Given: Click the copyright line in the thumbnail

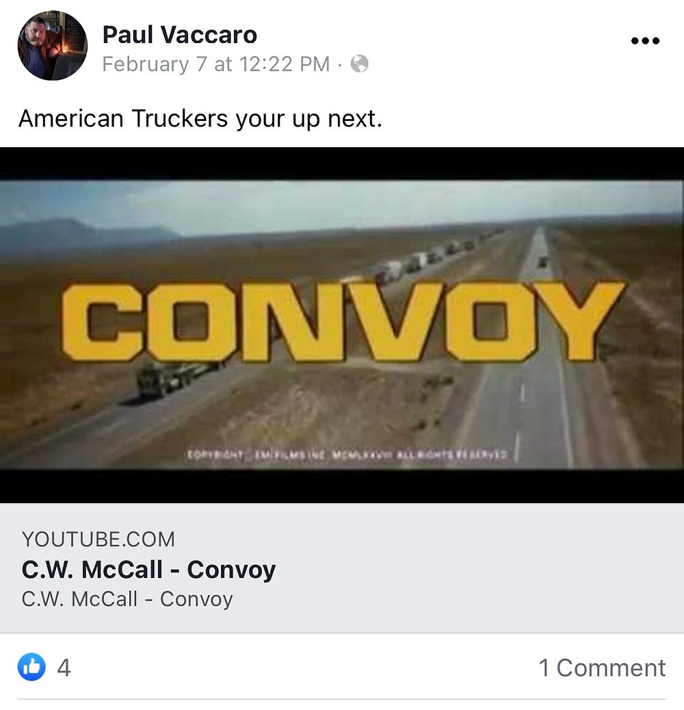Looking at the screenshot, I should coord(347,454).
